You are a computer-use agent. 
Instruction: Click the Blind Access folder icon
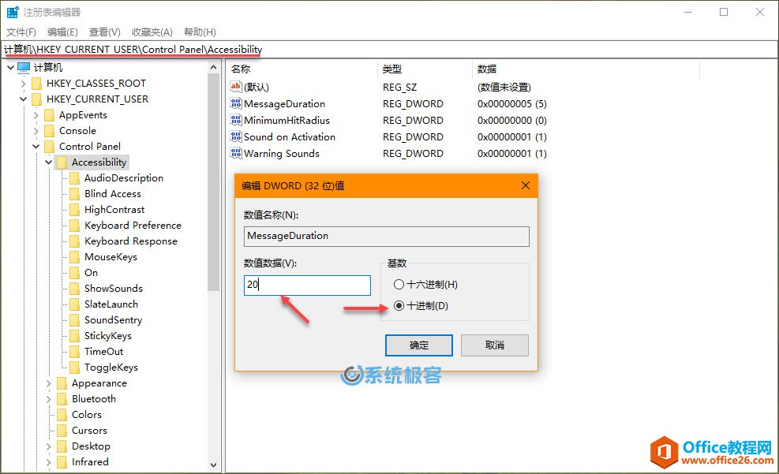pyautogui.click(x=74, y=194)
